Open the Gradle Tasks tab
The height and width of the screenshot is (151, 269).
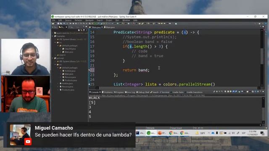click(177, 92)
